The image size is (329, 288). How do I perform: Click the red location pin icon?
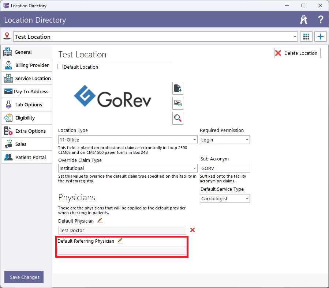(7, 36)
